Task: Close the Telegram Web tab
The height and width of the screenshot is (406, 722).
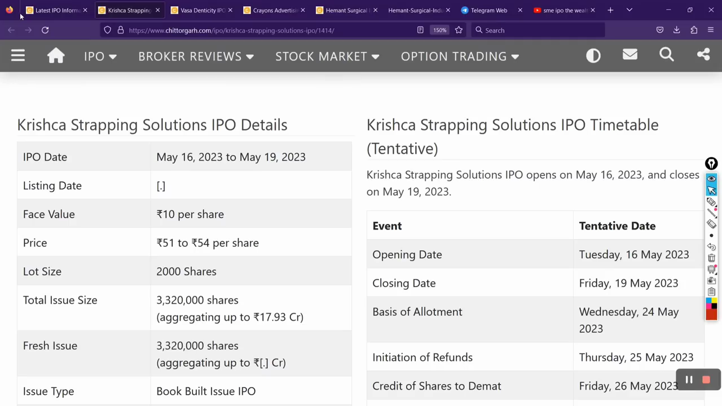Action: [520, 10]
